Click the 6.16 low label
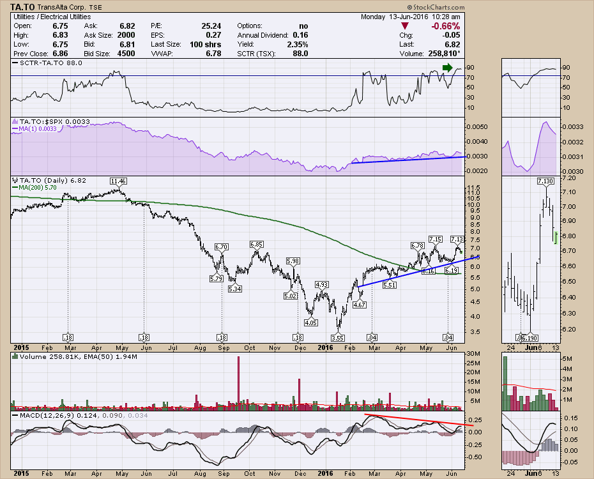 (428, 271)
